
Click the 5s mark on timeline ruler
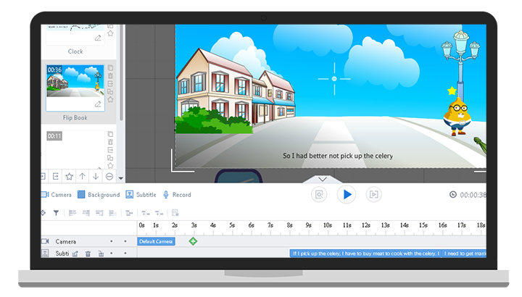(232, 225)
